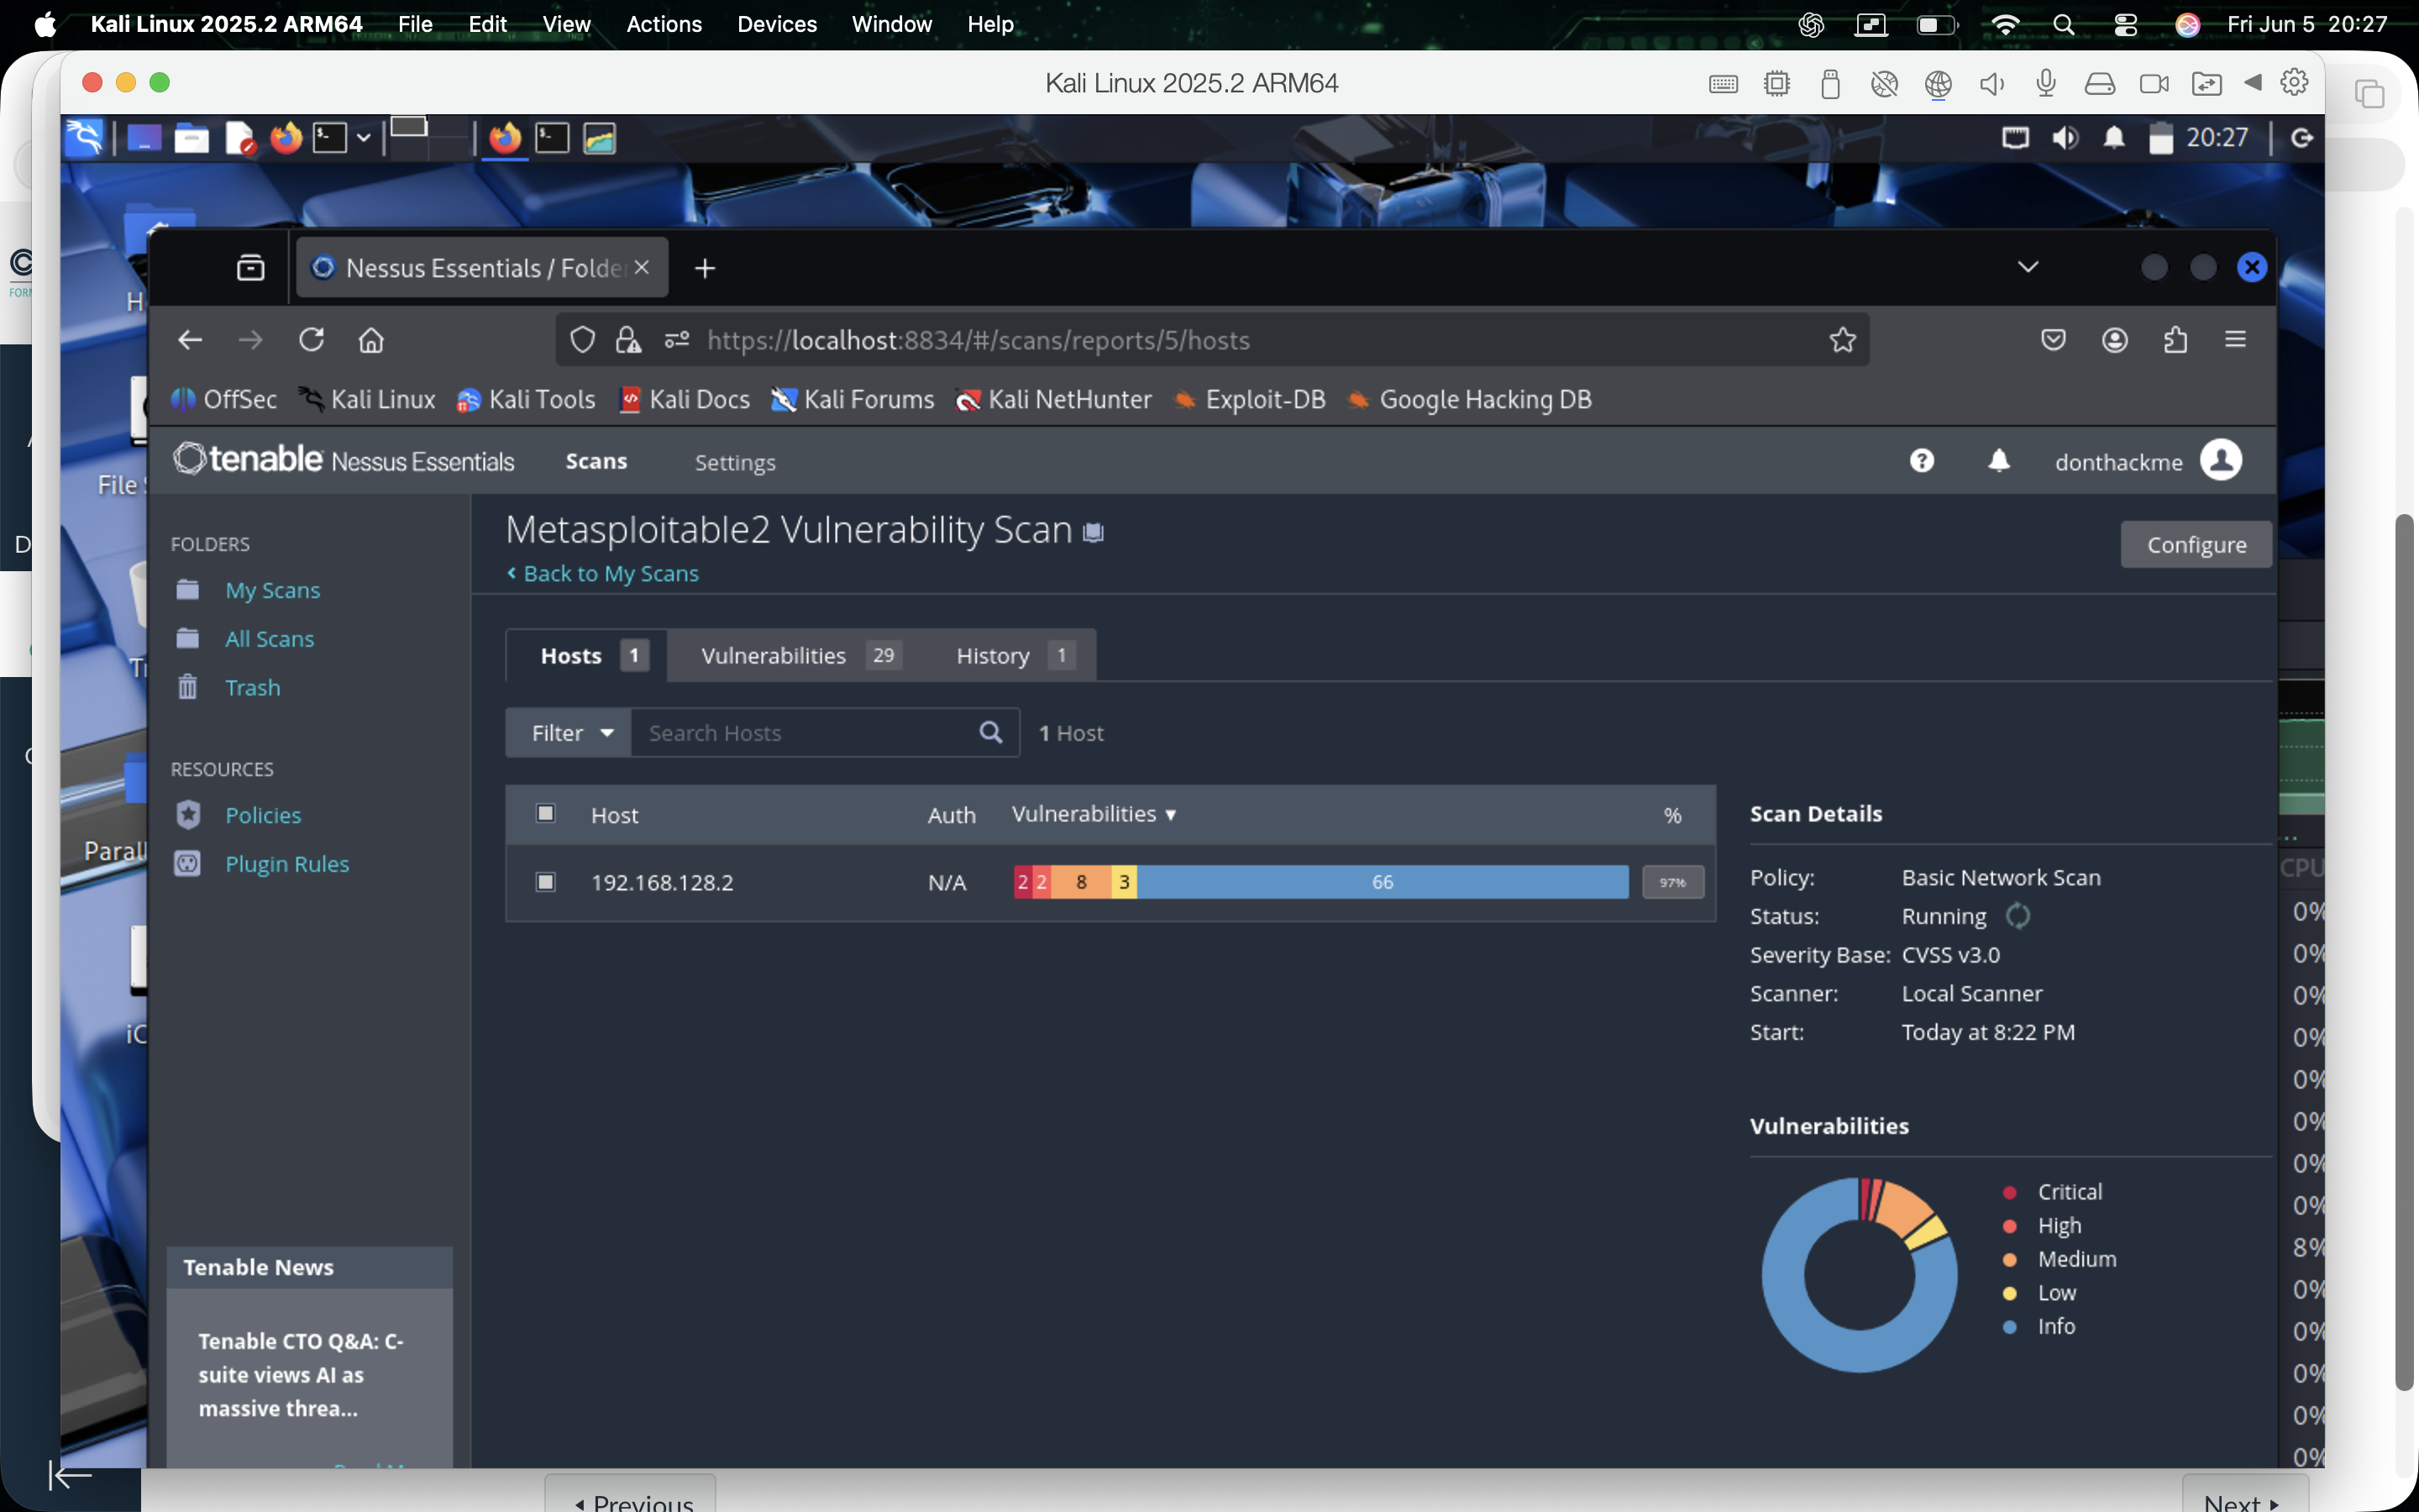Click the Kali dragon applications menu icon

[84, 137]
